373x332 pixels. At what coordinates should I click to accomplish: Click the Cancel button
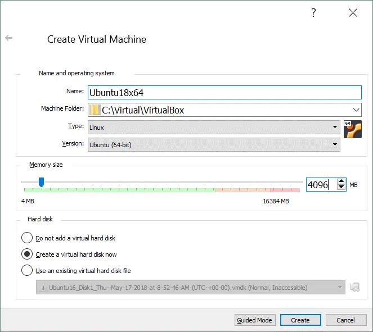(x=345, y=320)
